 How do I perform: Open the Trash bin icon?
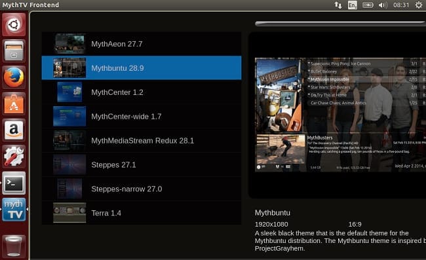click(14, 246)
